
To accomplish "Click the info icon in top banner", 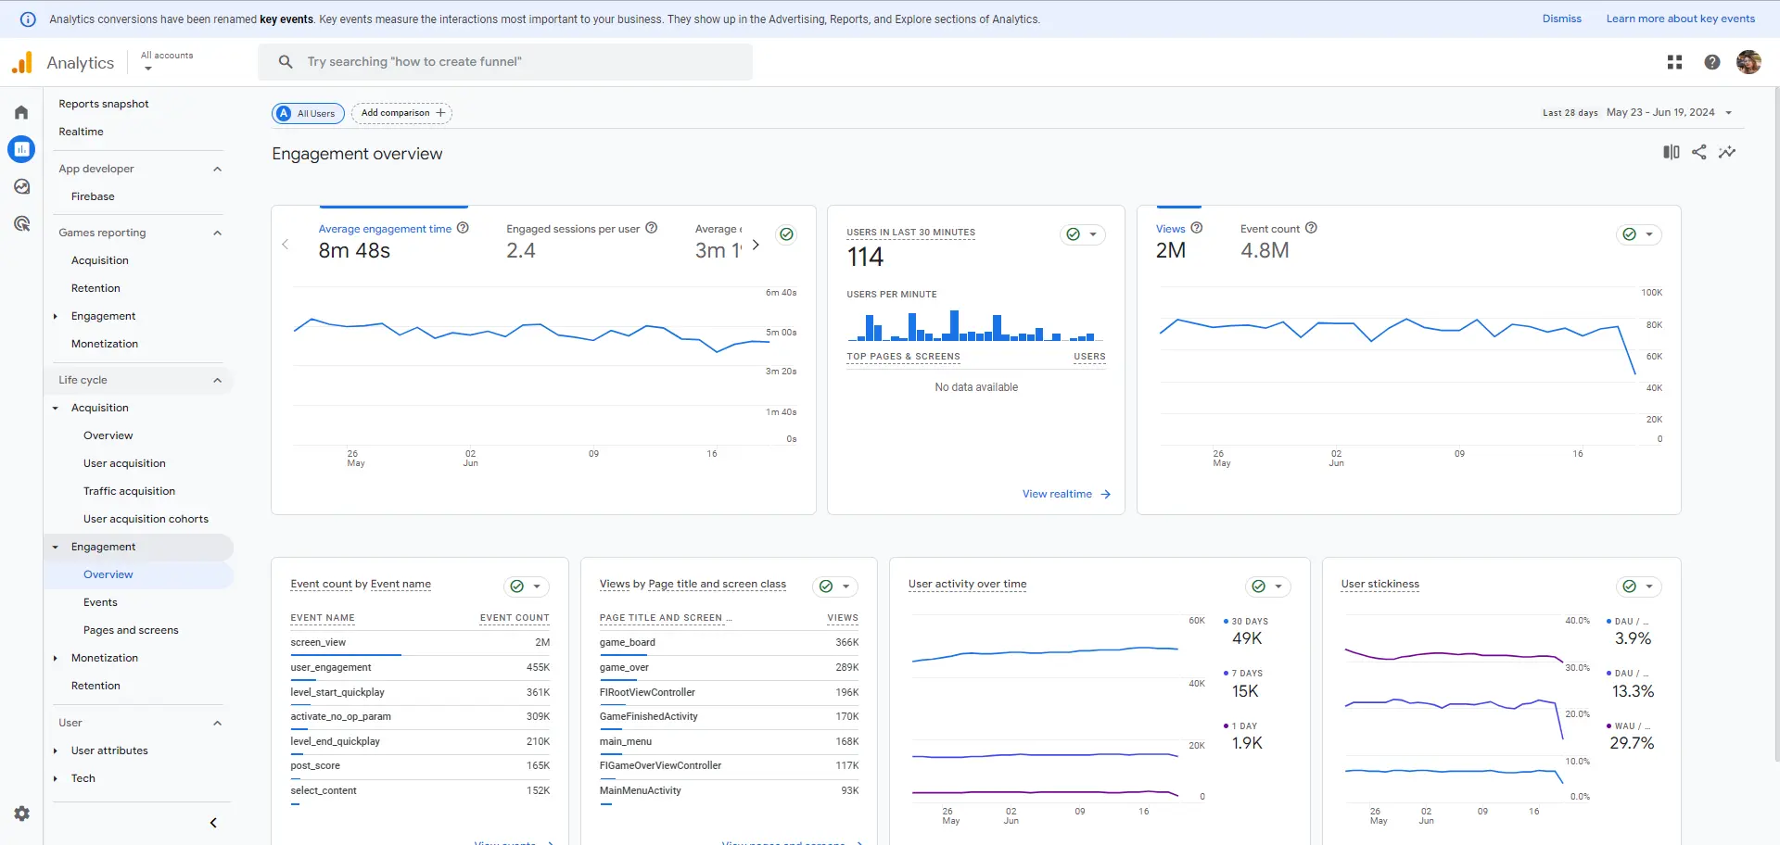I will [x=29, y=19].
